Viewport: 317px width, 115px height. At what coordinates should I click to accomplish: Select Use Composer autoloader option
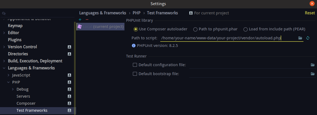[136, 29]
